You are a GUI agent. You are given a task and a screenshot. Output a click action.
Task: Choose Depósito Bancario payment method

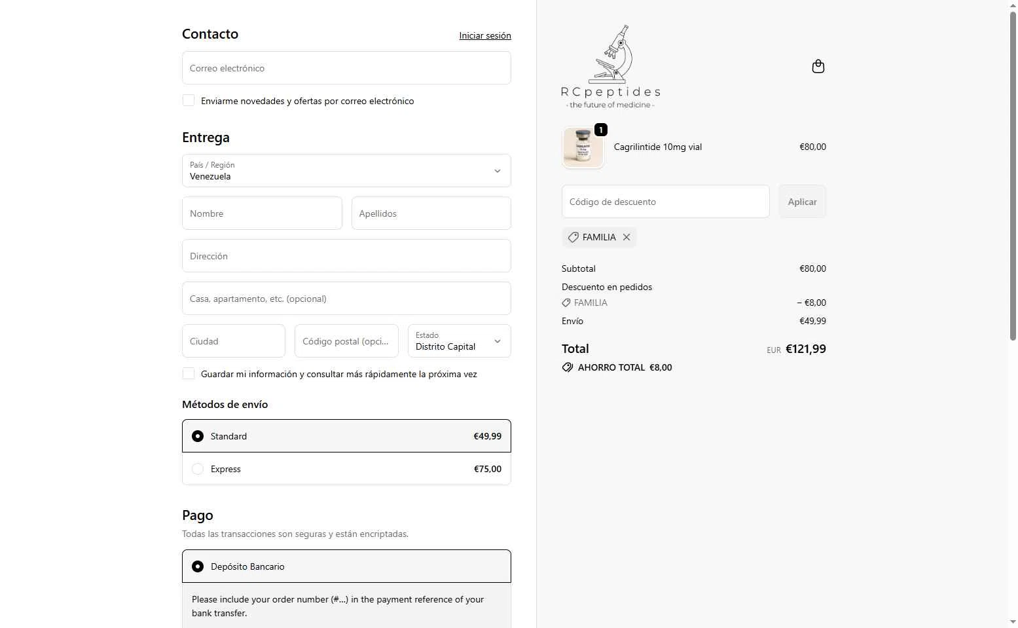tap(346, 566)
